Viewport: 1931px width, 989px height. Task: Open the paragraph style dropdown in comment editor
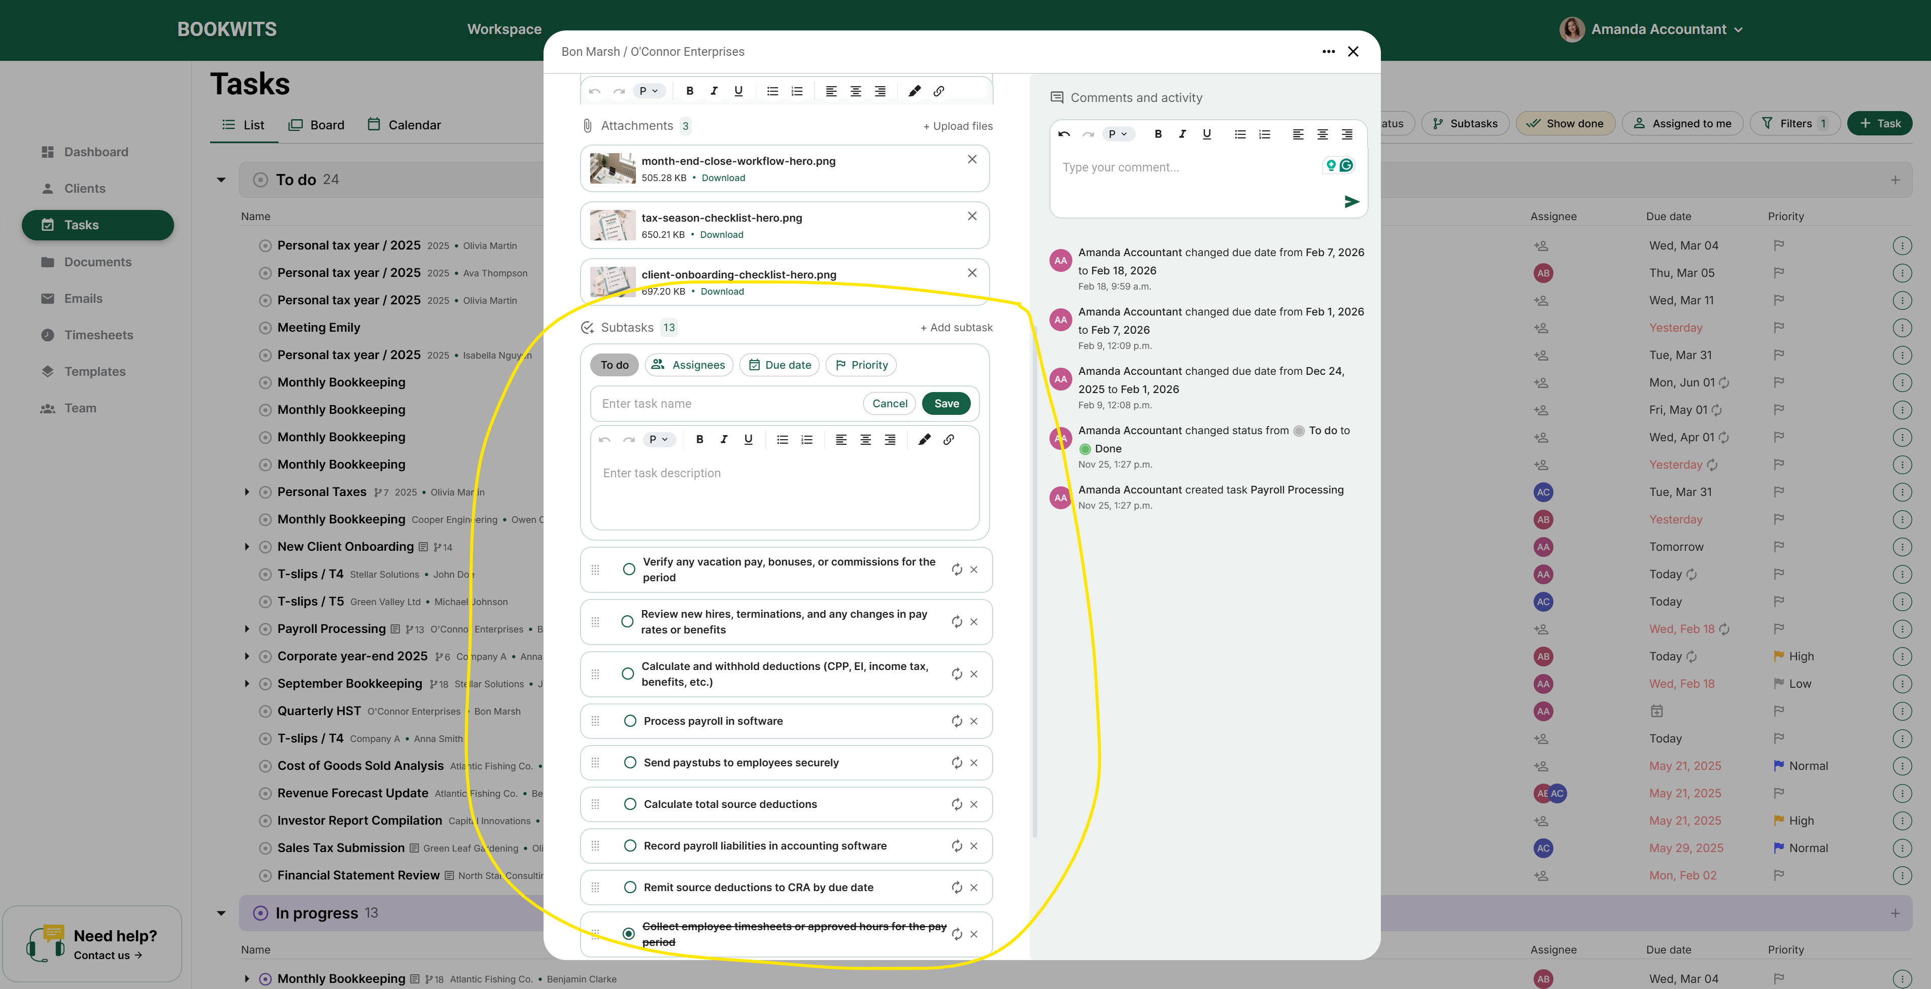(1117, 134)
